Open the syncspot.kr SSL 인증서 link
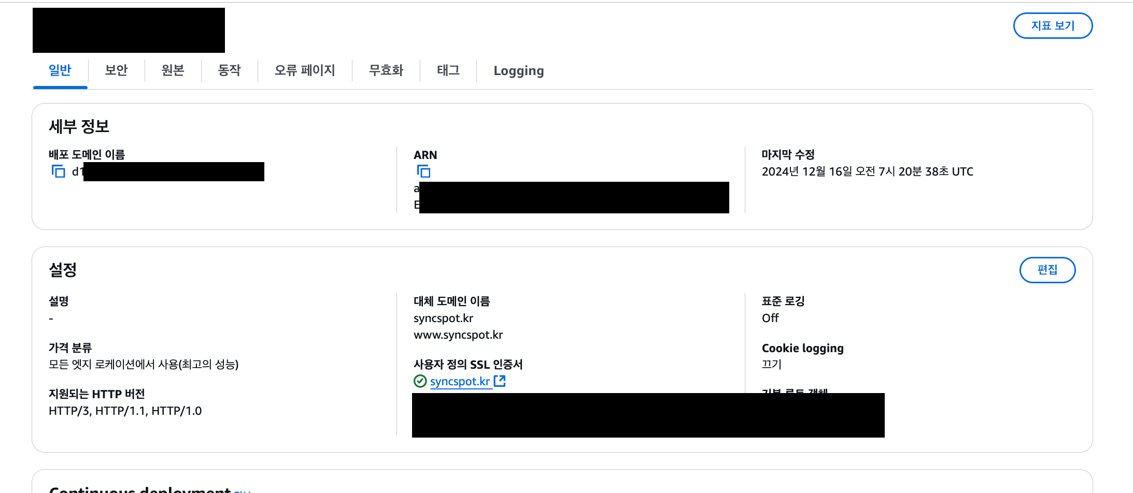Viewport: 1133px width, 493px height. coord(460,381)
